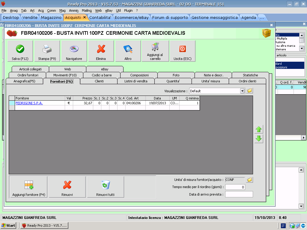Click IT language indicator in tray
Screen dimensions: 307x230
pyautogui.click(x=283, y=226)
